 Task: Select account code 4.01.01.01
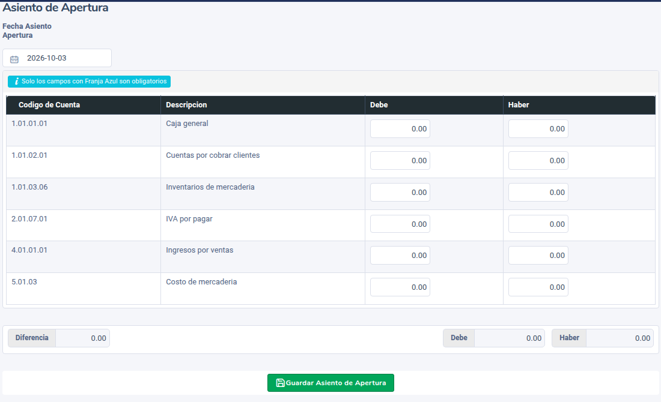pos(29,250)
